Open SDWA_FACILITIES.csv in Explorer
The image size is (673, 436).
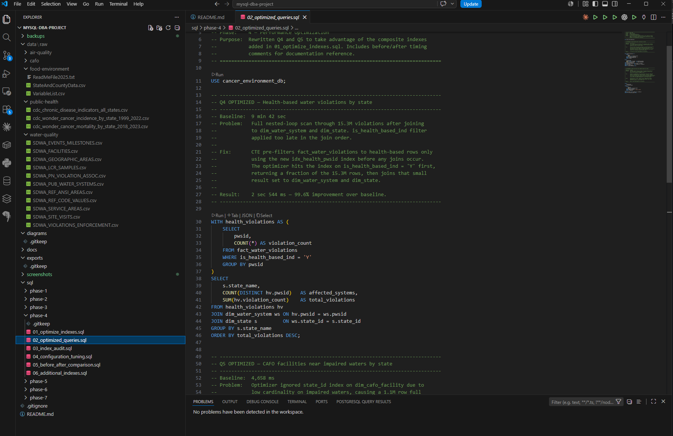coord(55,151)
